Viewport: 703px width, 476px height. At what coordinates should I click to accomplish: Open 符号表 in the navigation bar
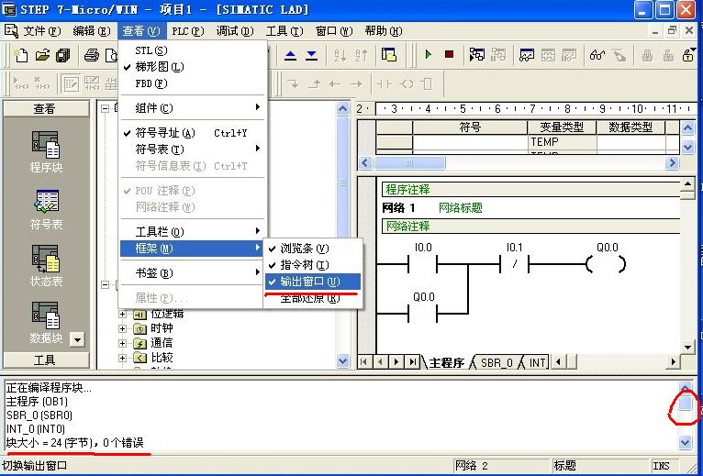(x=46, y=209)
